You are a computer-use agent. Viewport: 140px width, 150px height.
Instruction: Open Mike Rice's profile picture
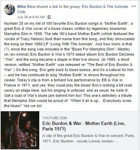pyautogui.click(x=9, y=9)
